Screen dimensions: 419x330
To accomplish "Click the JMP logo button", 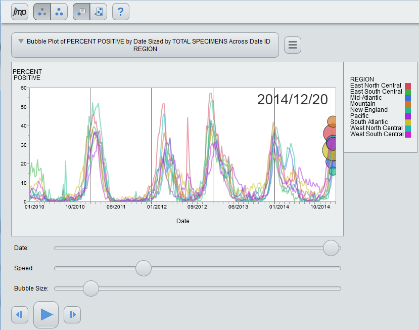I will 20,11.
